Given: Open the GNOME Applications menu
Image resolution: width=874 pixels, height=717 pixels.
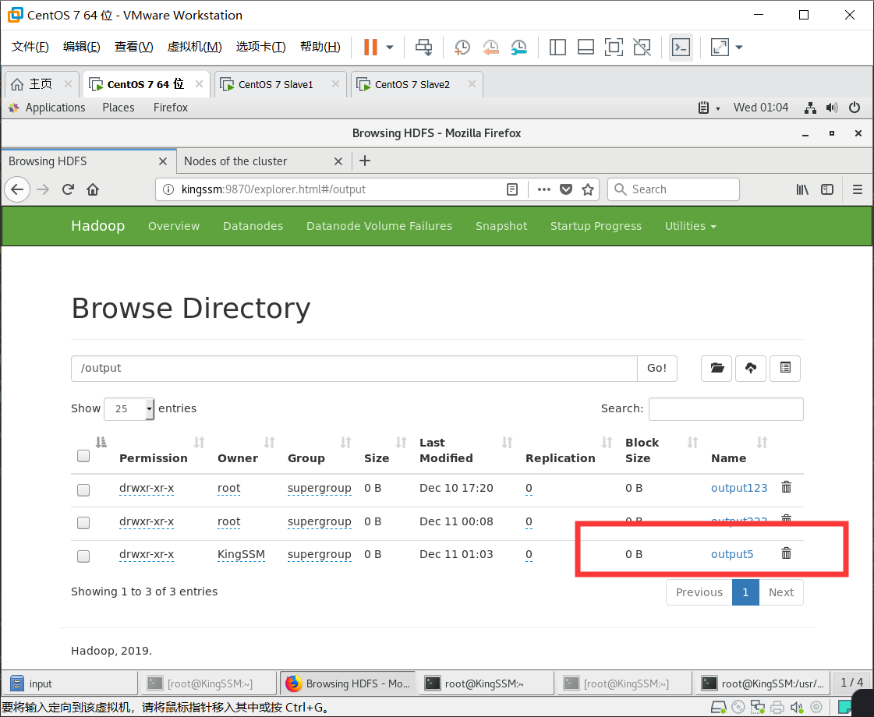Looking at the screenshot, I should tap(48, 108).
